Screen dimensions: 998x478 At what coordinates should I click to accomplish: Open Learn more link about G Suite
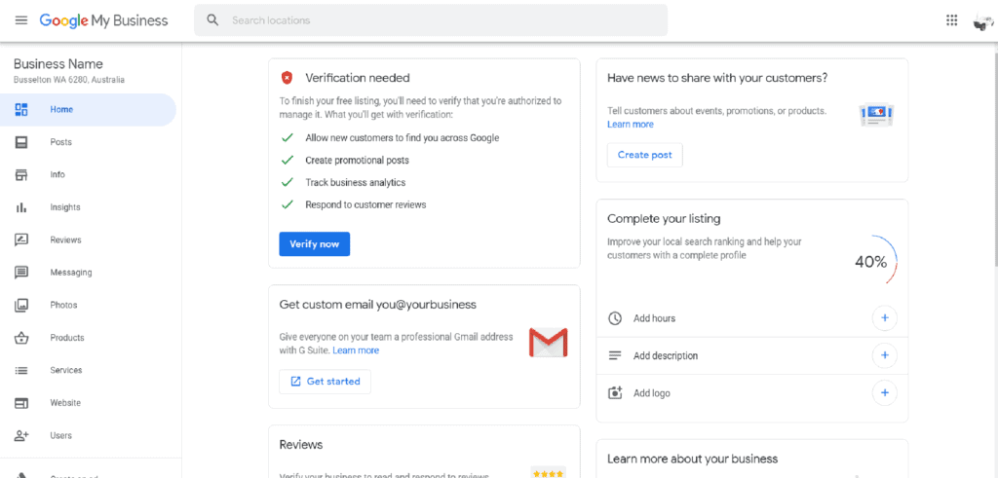coord(356,350)
